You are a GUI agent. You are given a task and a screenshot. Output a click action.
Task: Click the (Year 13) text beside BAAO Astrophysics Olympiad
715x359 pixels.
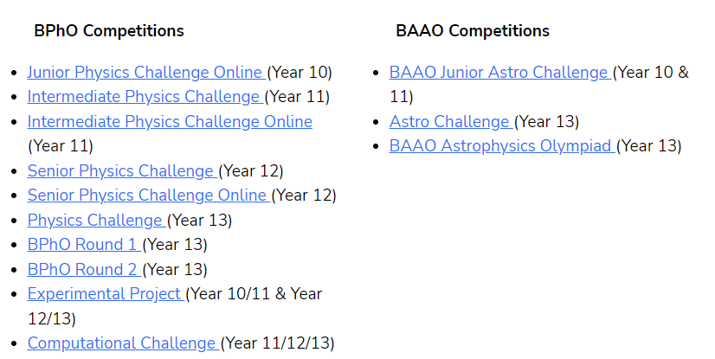click(649, 146)
